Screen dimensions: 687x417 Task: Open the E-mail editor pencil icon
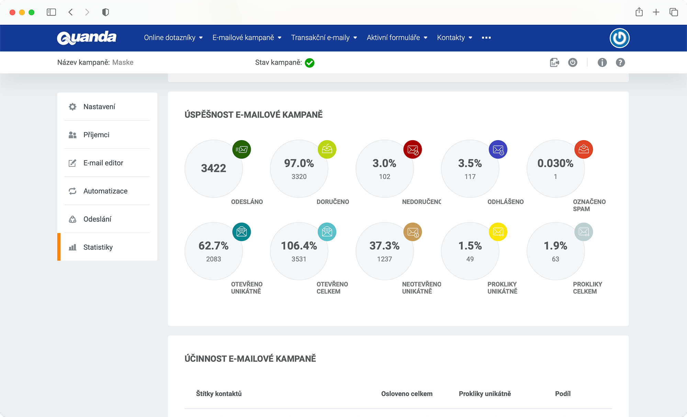coord(72,163)
